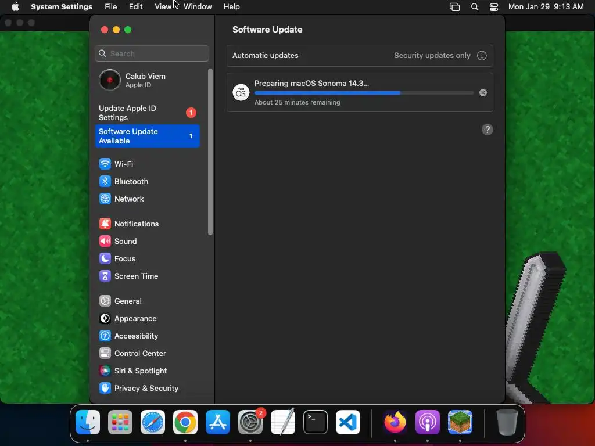Click the macOS update progress bar
This screenshot has height=446, width=595.
[x=364, y=93]
